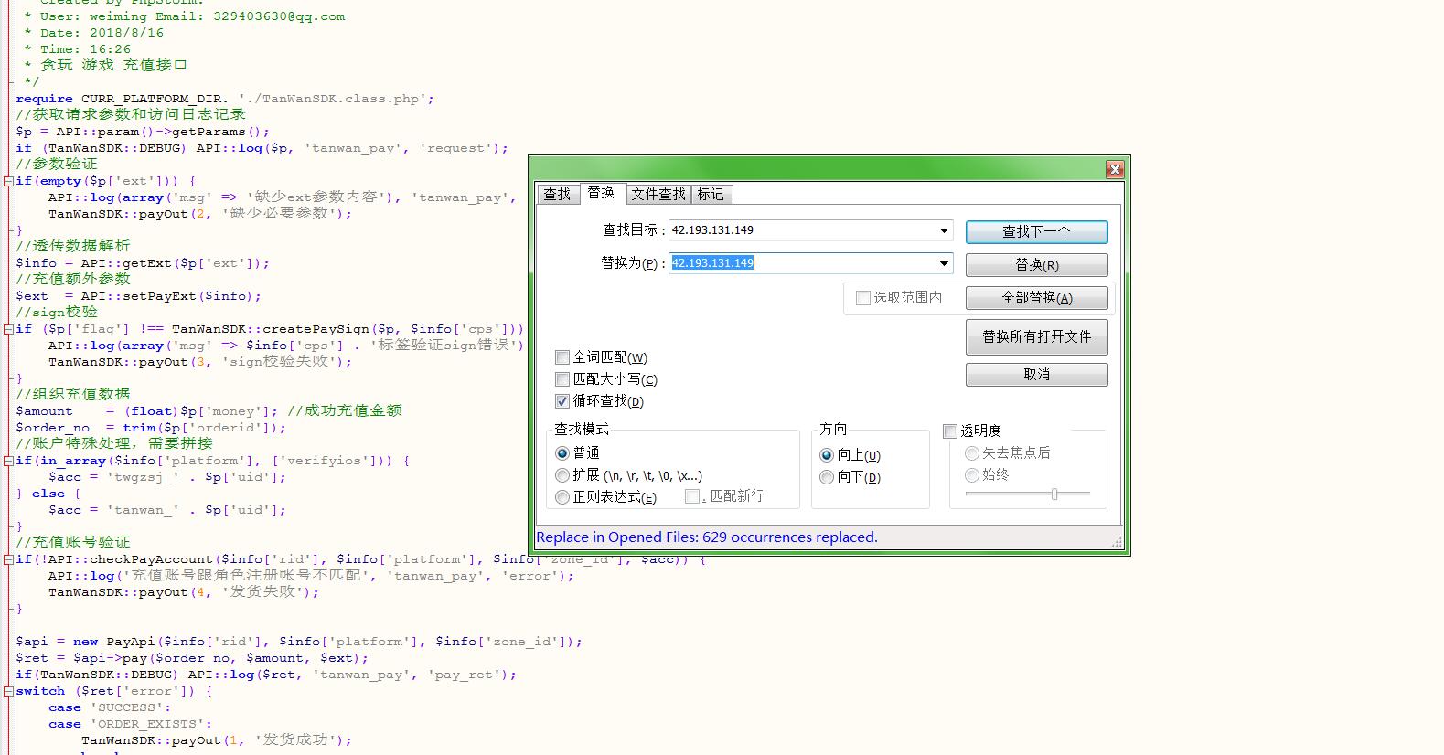Select the 正则表达式 search mode
The image size is (1444, 755).
point(562,497)
